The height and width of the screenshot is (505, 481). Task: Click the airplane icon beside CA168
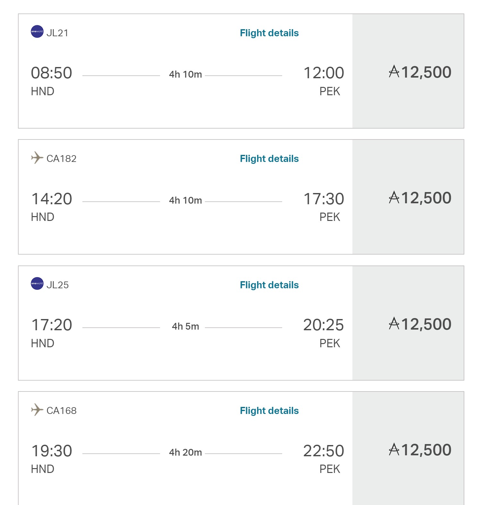(x=37, y=410)
